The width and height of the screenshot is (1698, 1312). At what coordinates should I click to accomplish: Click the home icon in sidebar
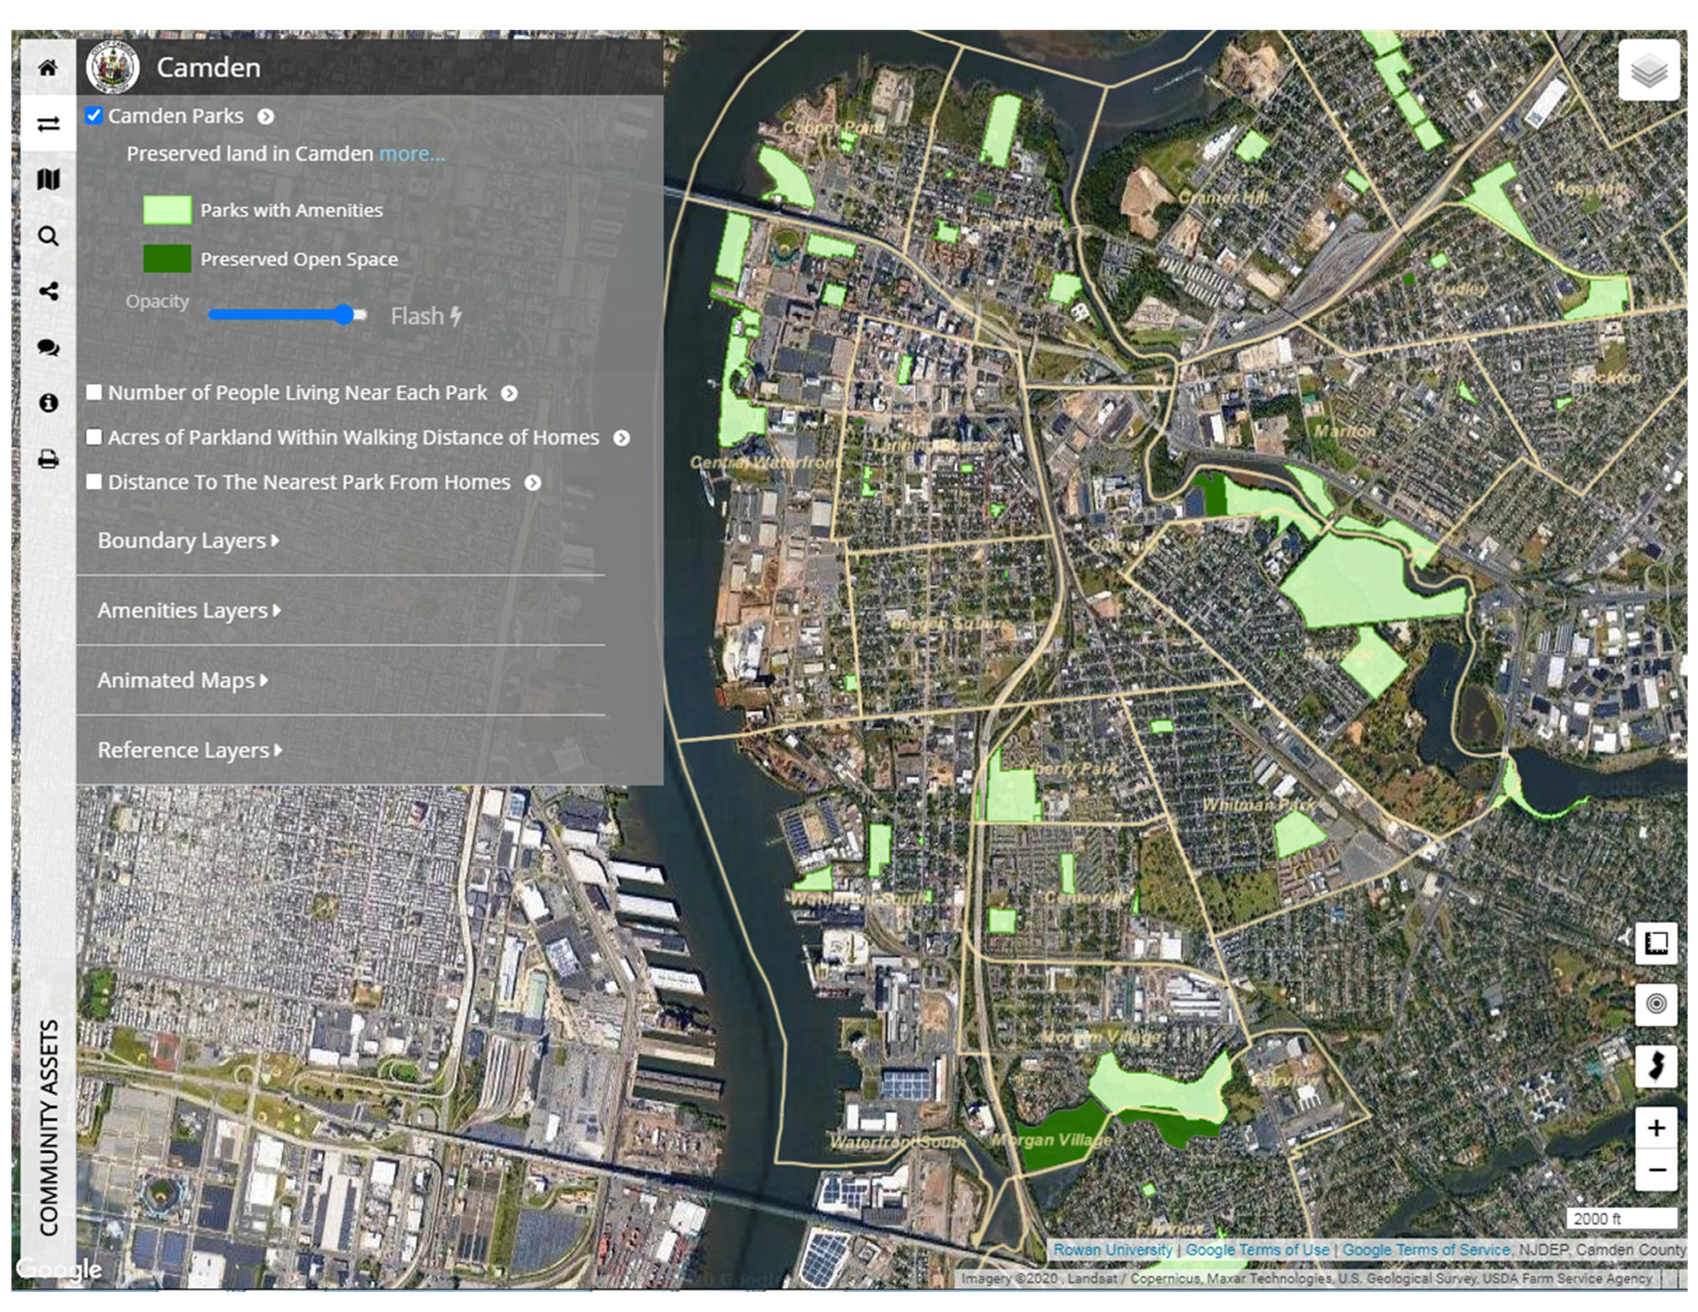pyautogui.click(x=47, y=67)
